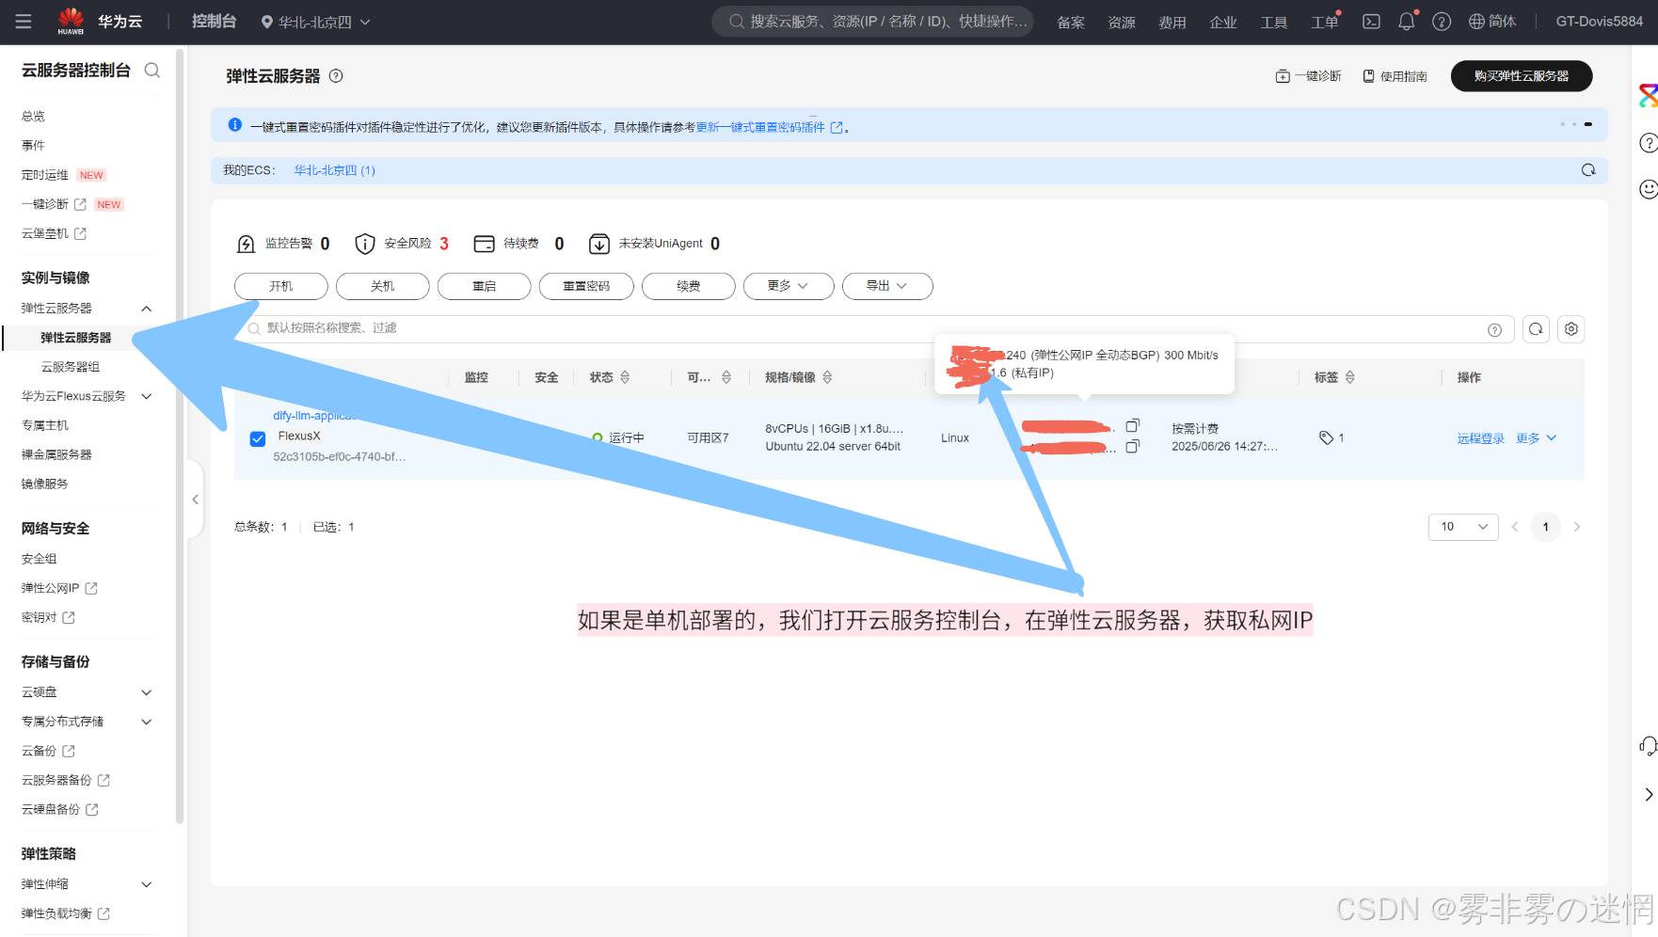Open table column settings gear

click(1571, 329)
